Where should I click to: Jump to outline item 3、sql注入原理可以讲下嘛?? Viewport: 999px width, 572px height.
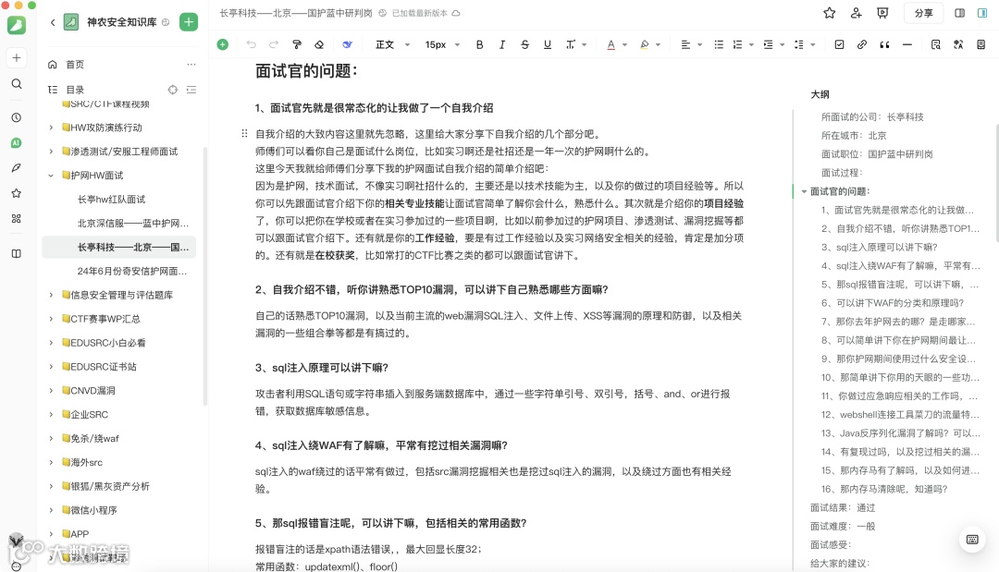pos(880,247)
